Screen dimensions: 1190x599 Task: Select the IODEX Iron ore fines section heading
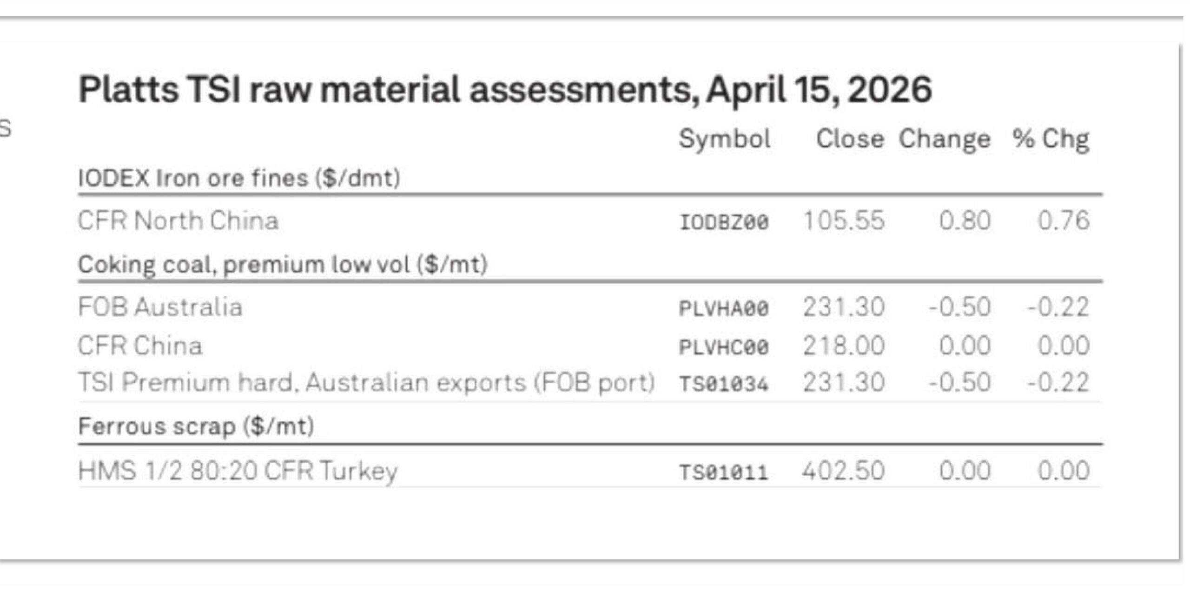[x=239, y=178]
